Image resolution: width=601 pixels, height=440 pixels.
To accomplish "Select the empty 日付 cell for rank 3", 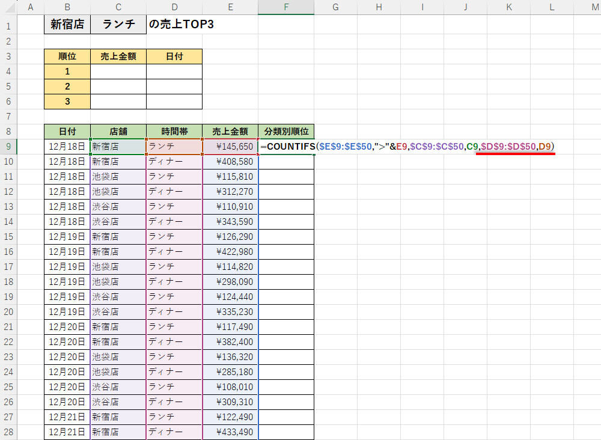I will pos(174,102).
